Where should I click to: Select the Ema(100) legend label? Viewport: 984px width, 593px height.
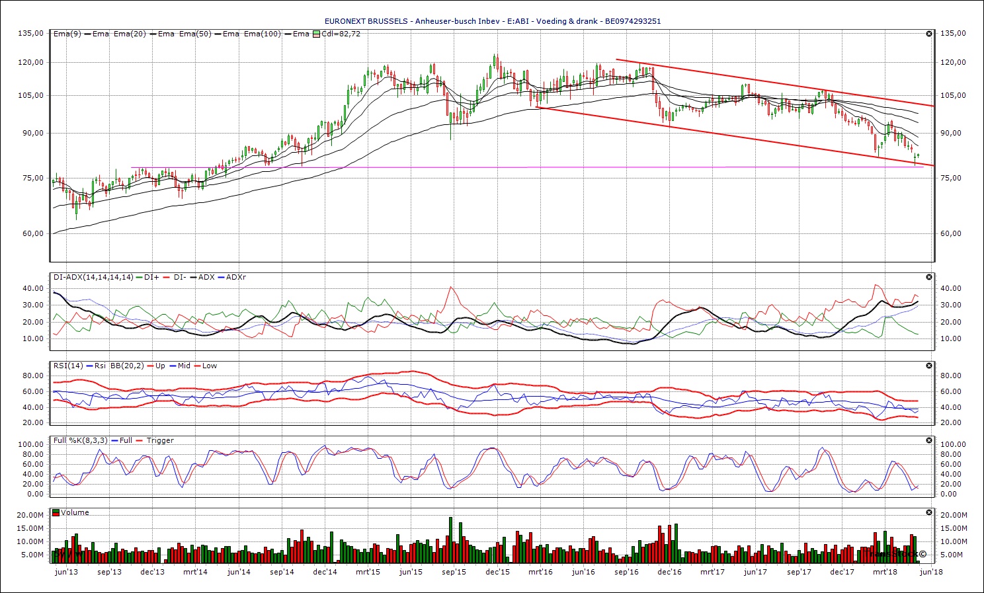pos(263,34)
